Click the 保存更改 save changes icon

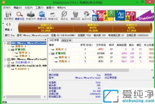(x=9, y=16)
